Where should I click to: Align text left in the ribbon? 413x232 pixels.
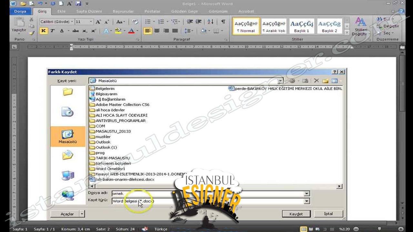pos(148,31)
